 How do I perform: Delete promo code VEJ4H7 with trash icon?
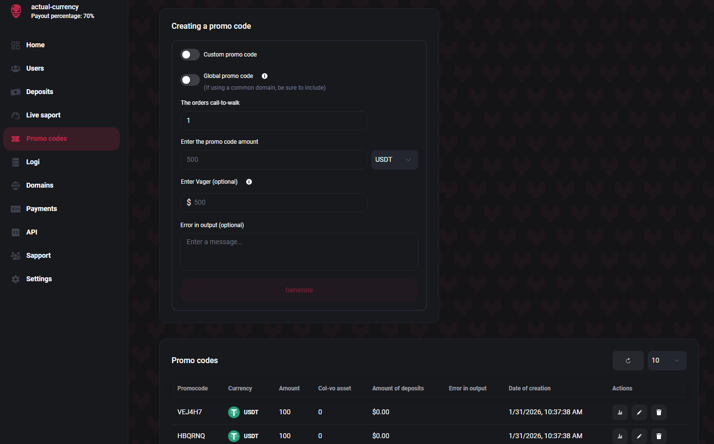tap(659, 412)
